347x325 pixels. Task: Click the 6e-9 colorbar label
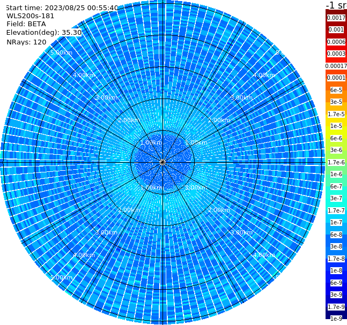pyautogui.click(x=336, y=283)
